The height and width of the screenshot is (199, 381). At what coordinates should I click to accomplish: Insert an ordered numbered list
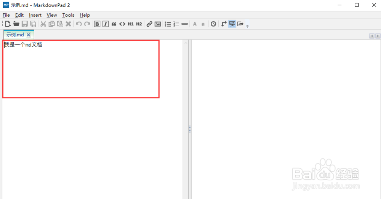[176, 24]
